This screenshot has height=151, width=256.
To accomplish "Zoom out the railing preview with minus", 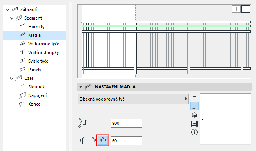I will coord(246,9).
